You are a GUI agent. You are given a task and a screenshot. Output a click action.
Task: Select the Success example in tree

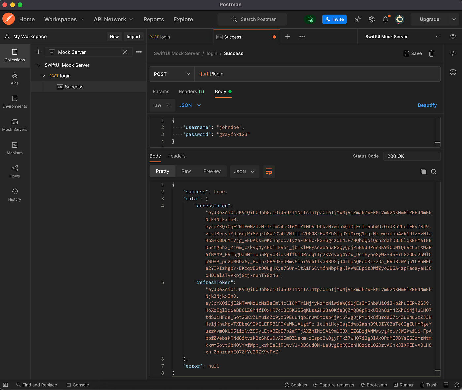[x=88, y=87]
